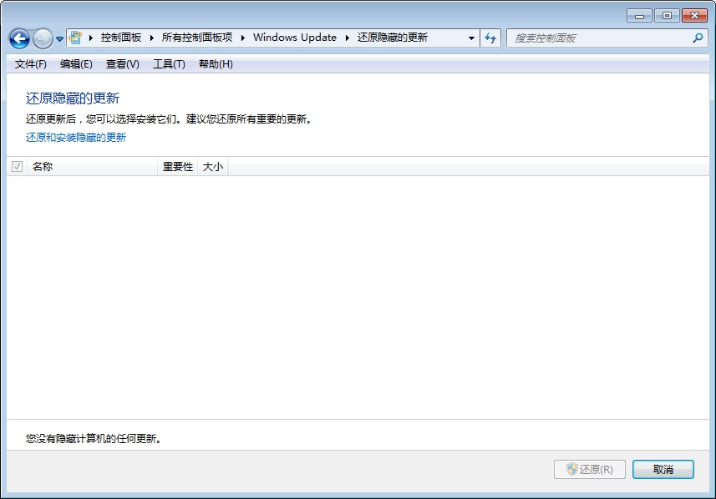Sort by the 名称 column header
The image size is (716, 499).
pos(92,167)
